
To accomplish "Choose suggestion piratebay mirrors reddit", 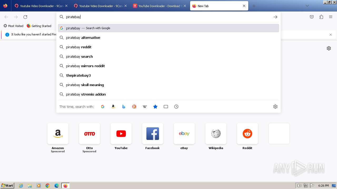I will click(x=168, y=66).
